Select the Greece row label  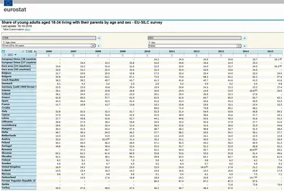[6, 97]
